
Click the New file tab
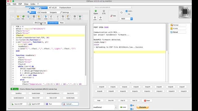[62, 23]
